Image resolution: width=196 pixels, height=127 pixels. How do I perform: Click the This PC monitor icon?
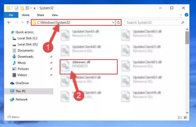[x=12, y=91]
